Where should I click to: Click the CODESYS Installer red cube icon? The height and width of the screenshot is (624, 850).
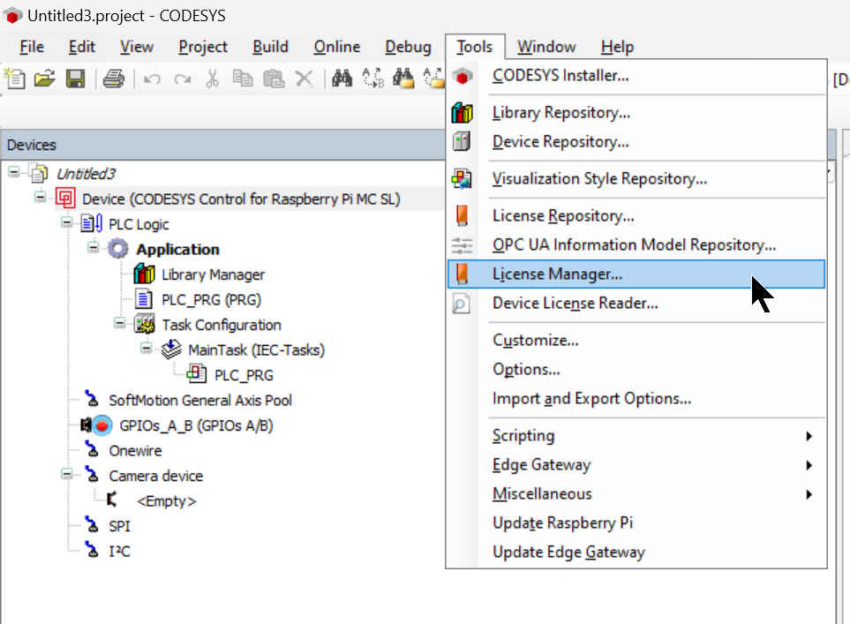click(x=462, y=77)
